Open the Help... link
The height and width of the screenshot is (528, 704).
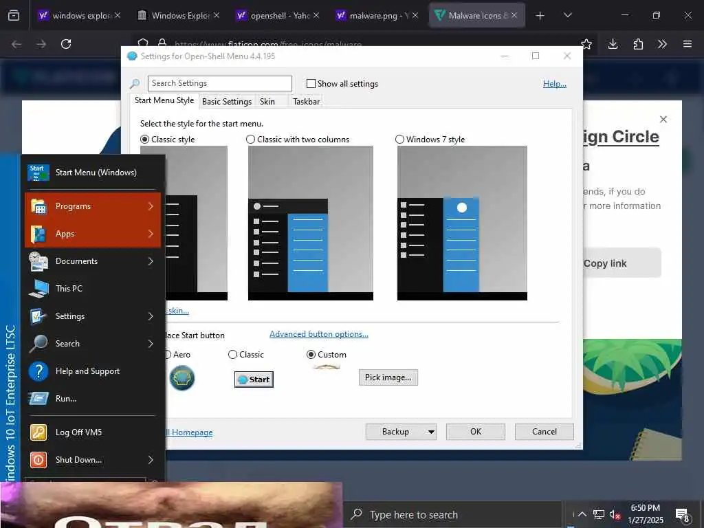tap(555, 83)
